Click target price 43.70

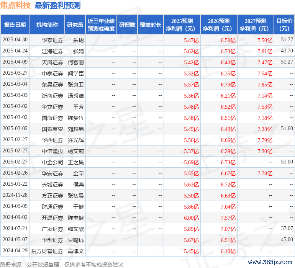click(x=287, y=51)
